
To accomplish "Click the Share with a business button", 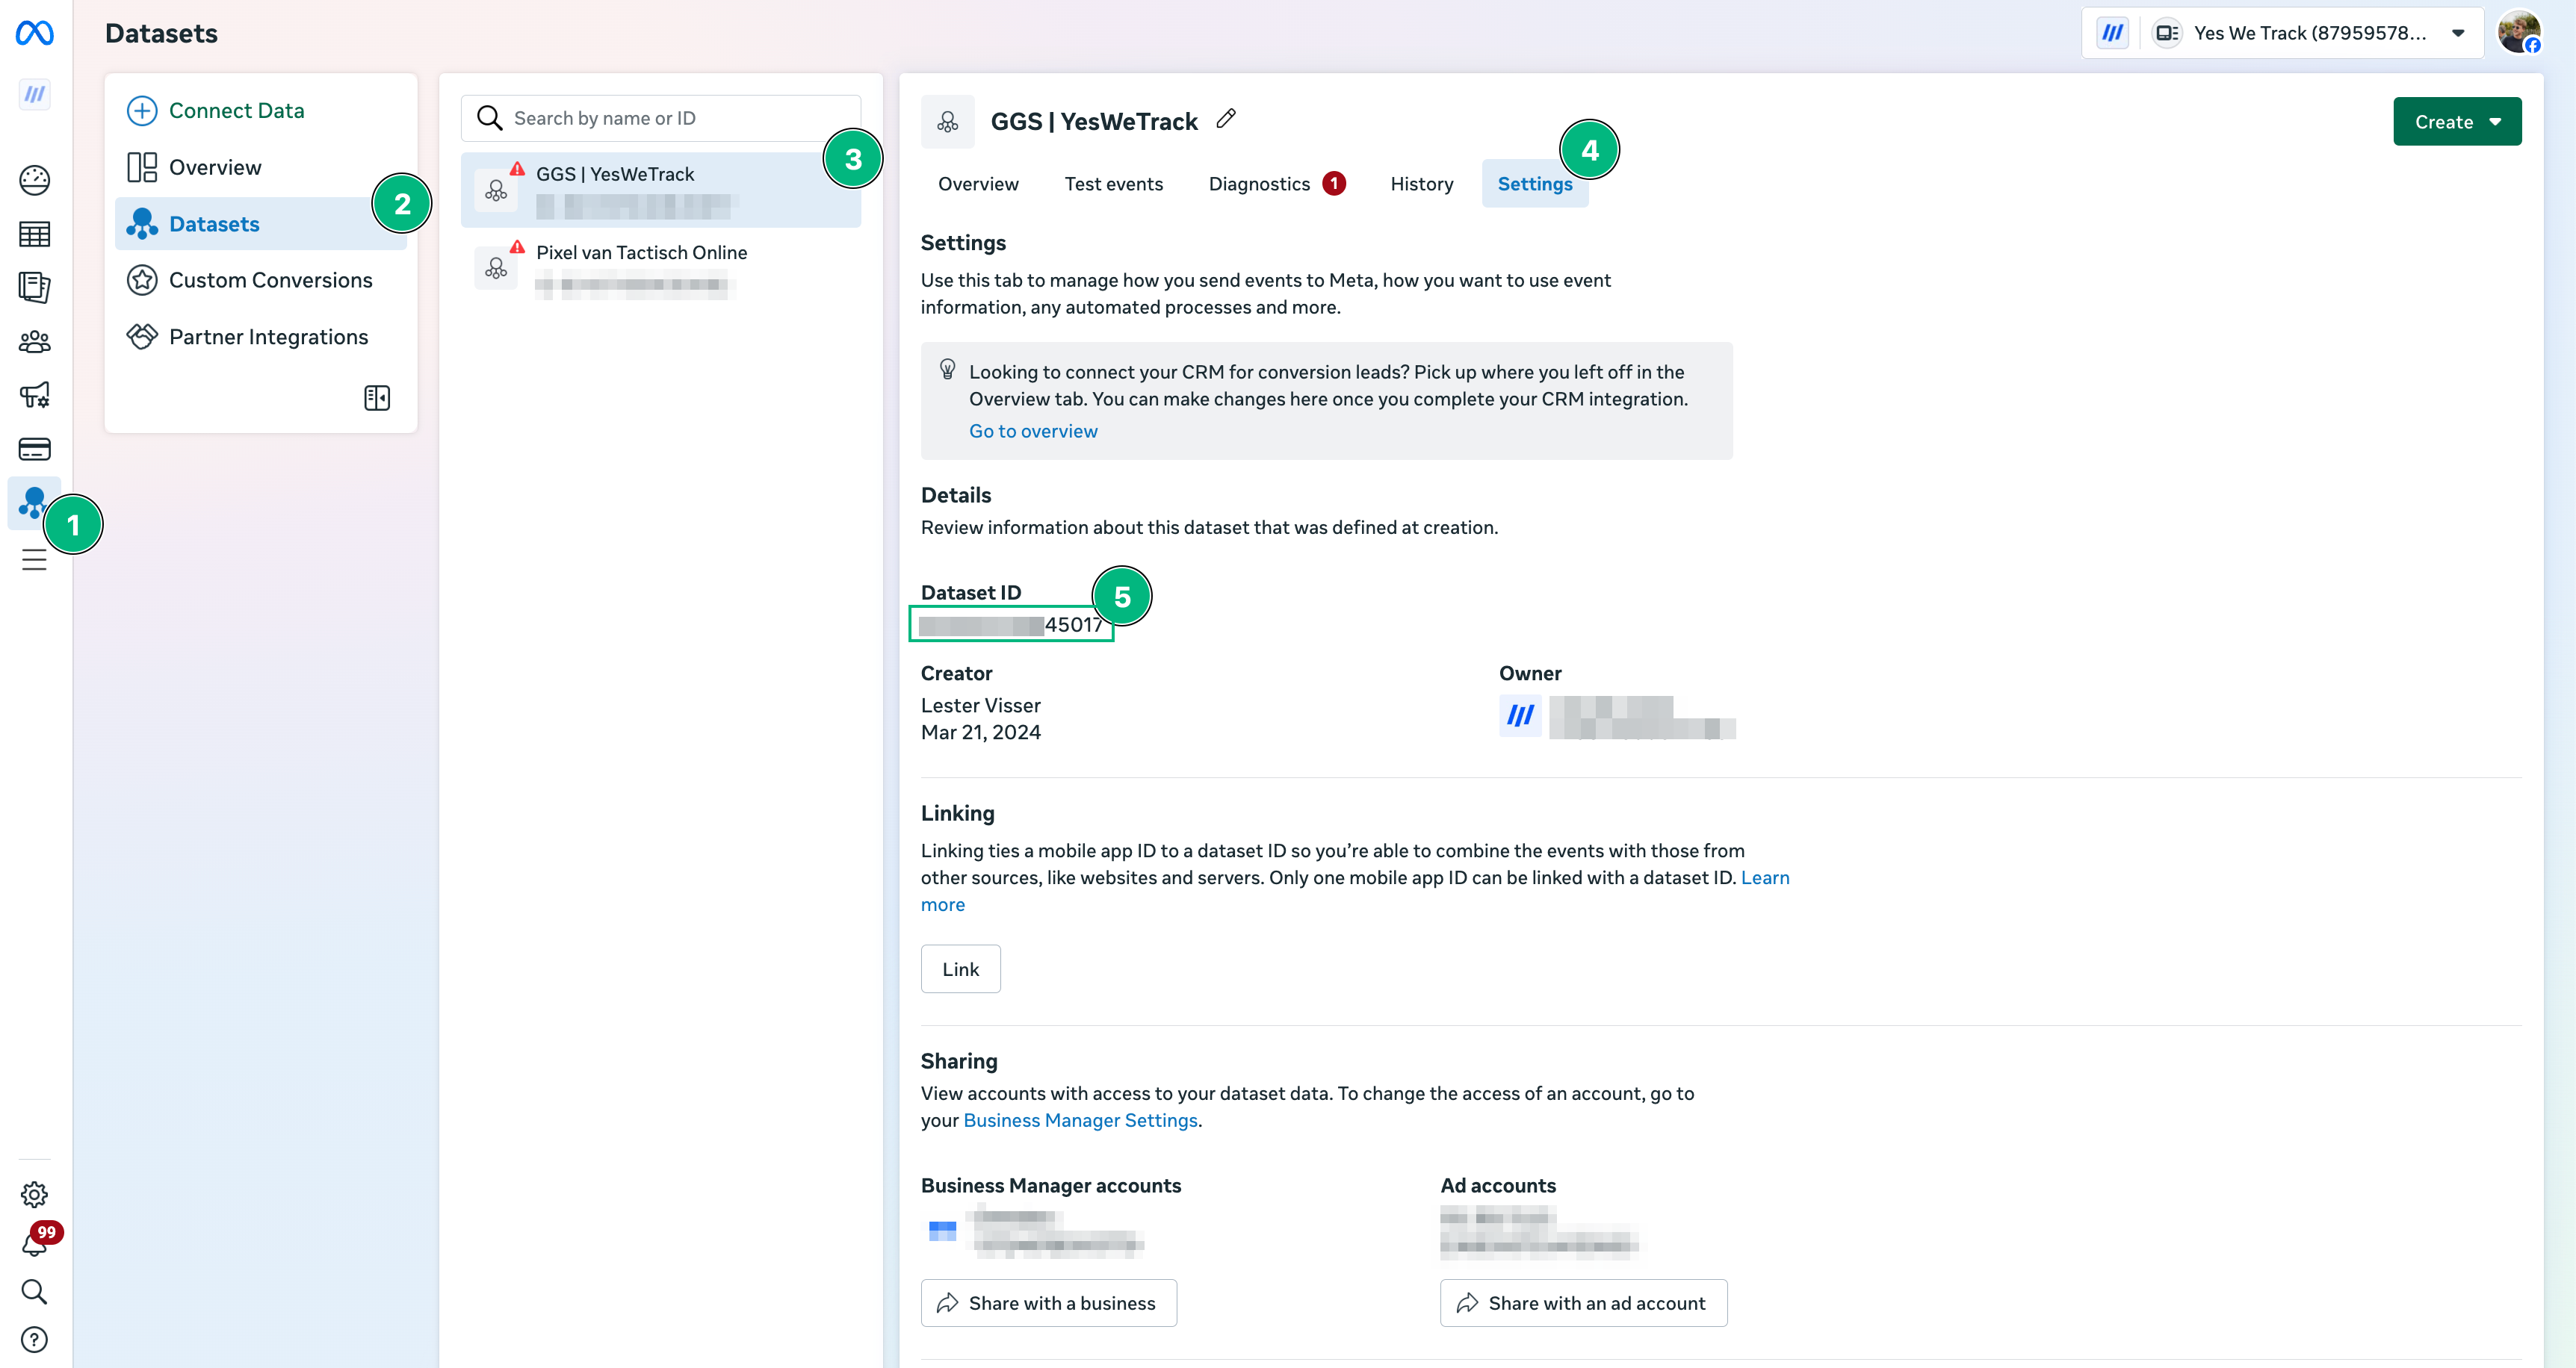I will pos(1048,1302).
